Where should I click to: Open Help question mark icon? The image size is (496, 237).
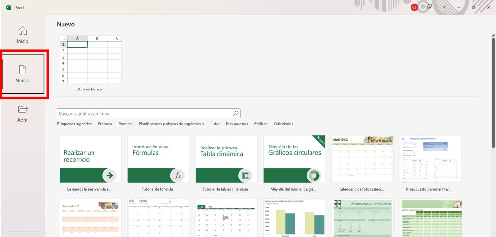click(444, 7)
